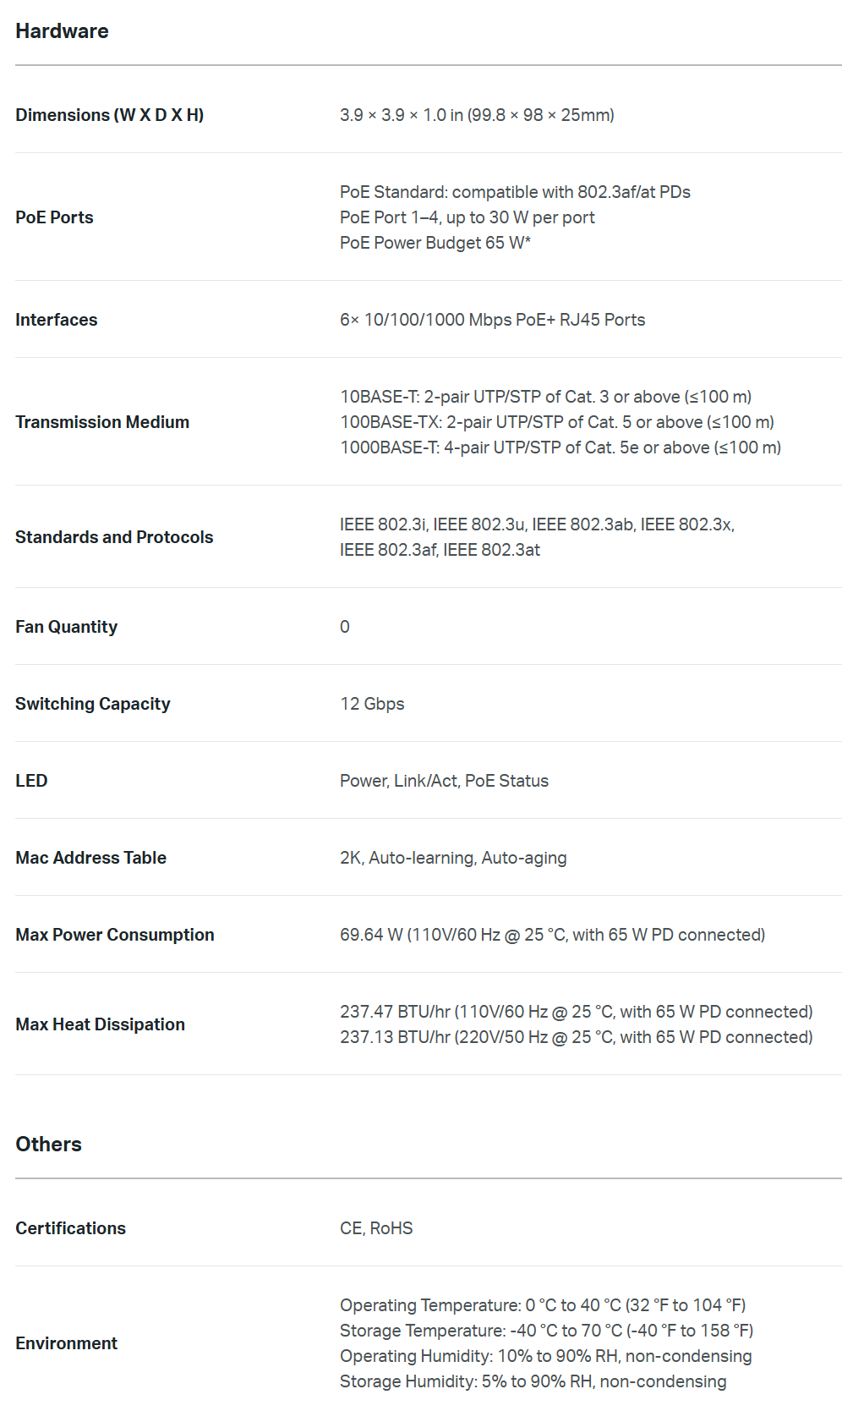Click the Hardware section heading

[62, 31]
